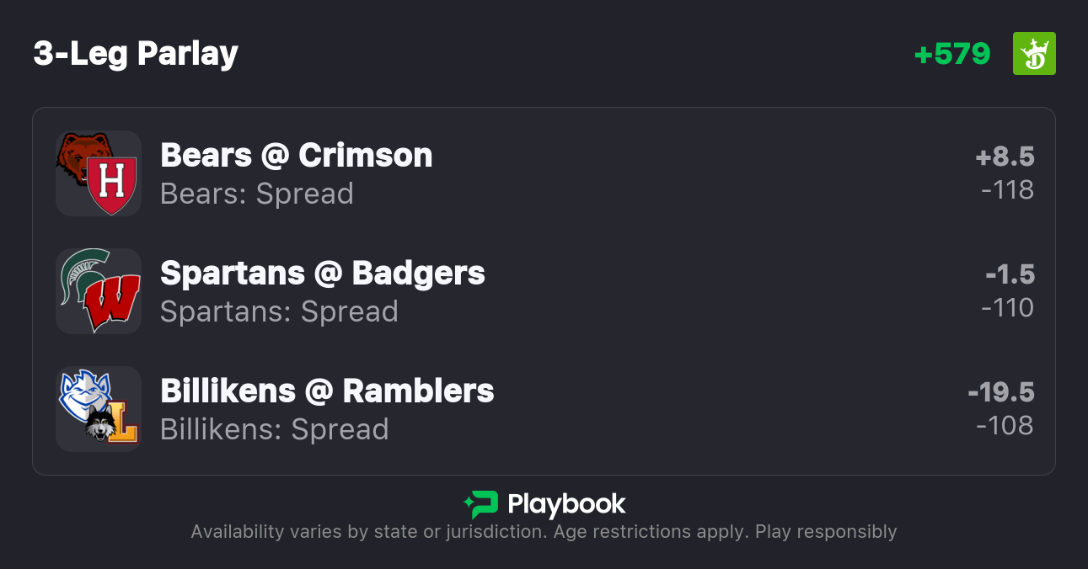This screenshot has width=1088, height=569.
Task: Click the -1.5 Spartans spread value
Action: [x=1010, y=274]
